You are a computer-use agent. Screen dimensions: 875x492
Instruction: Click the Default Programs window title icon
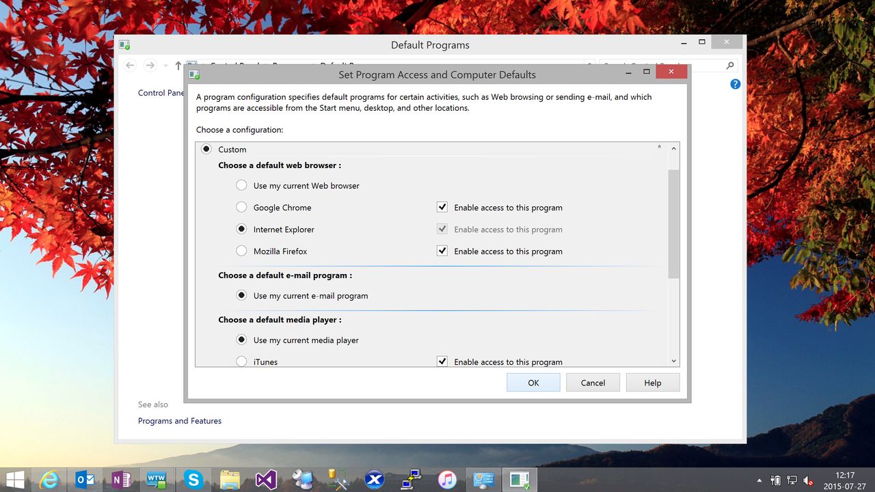(x=124, y=44)
